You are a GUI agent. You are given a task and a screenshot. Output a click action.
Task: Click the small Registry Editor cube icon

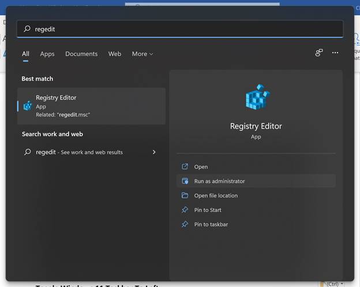[x=28, y=106]
